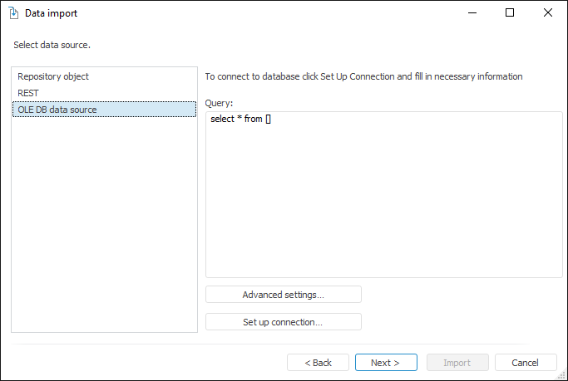Click the Data import title text
Screen dimensions: 568x381
coord(52,13)
